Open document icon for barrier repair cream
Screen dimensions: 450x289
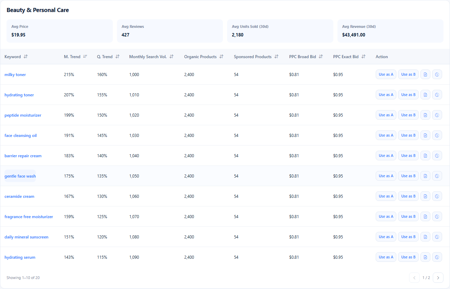pyautogui.click(x=425, y=156)
